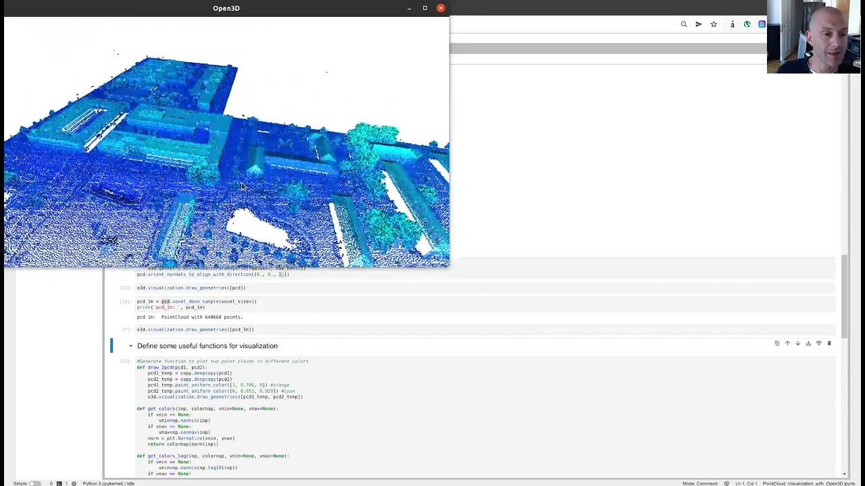Toggle the Simple mode switch in status bar
Image resolution: width=865 pixels, height=486 pixels.
(34, 483)
